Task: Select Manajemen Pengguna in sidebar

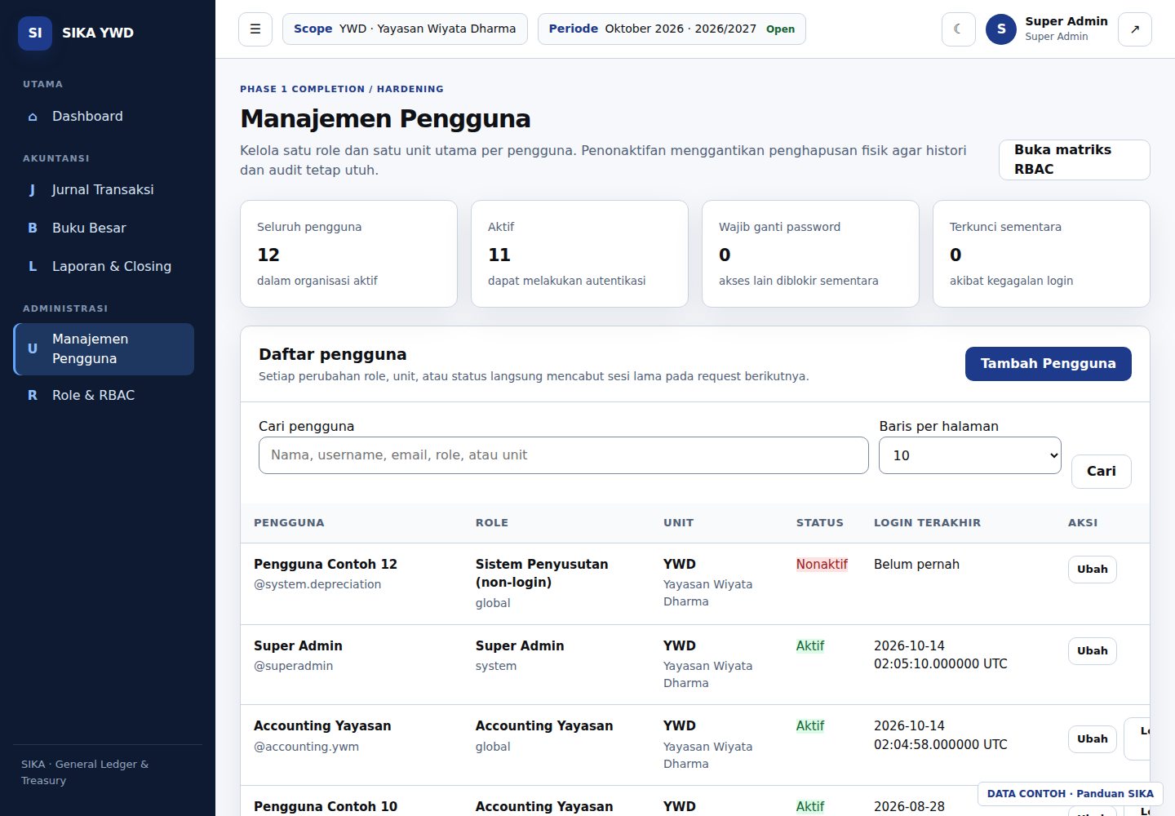Action: [104, 349]
